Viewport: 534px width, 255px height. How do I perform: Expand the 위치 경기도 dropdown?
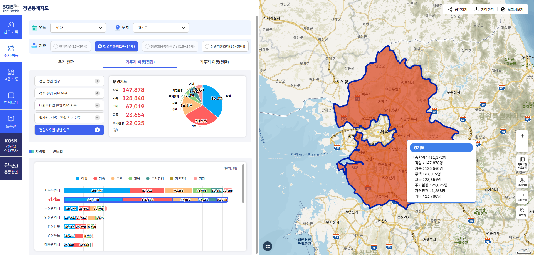(x=161, y=28)
